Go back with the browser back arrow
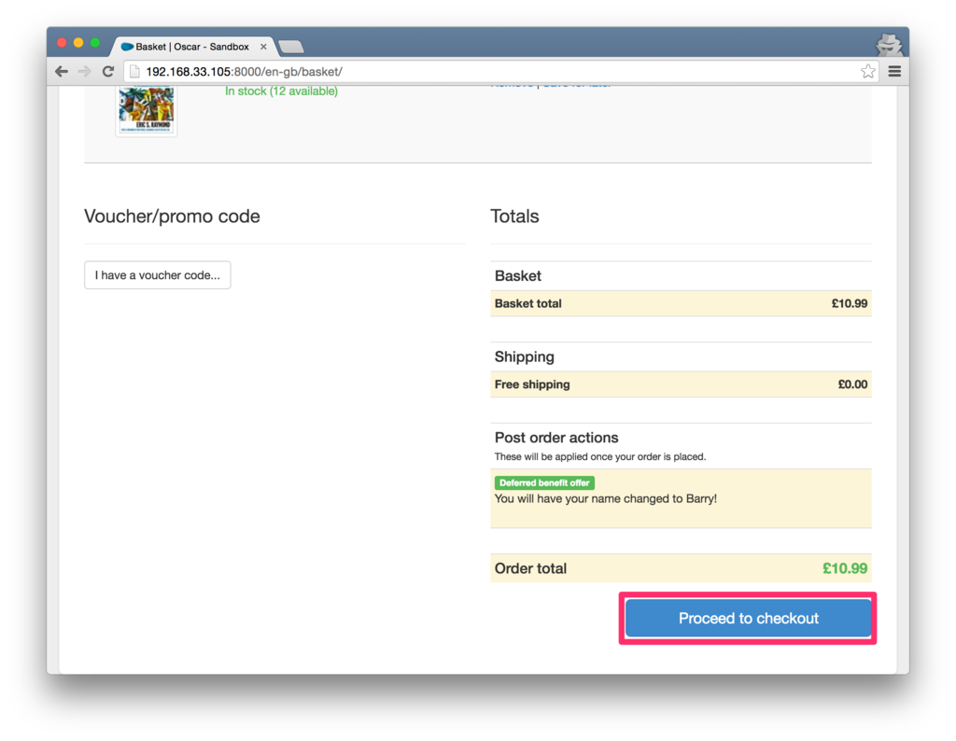Image resolution: width=956 pixels, height=741 pixels. point(62,71)
